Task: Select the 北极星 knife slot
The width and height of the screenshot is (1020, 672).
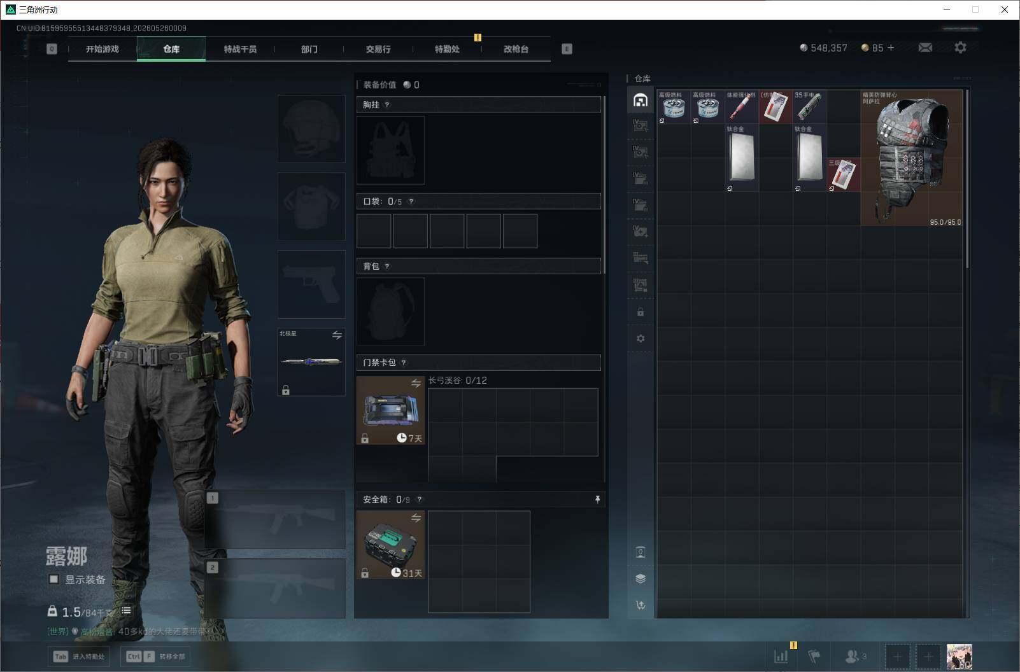Action: (x=311, y=361)
